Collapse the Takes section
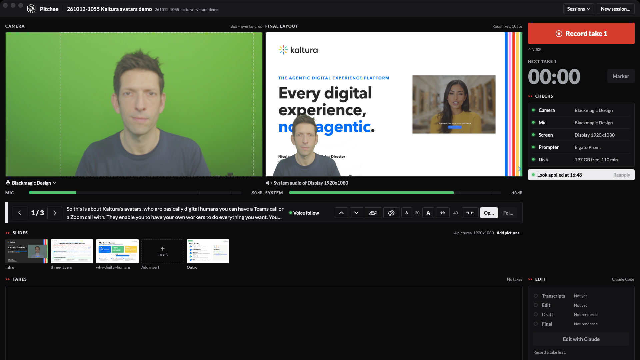 point(8,279)
